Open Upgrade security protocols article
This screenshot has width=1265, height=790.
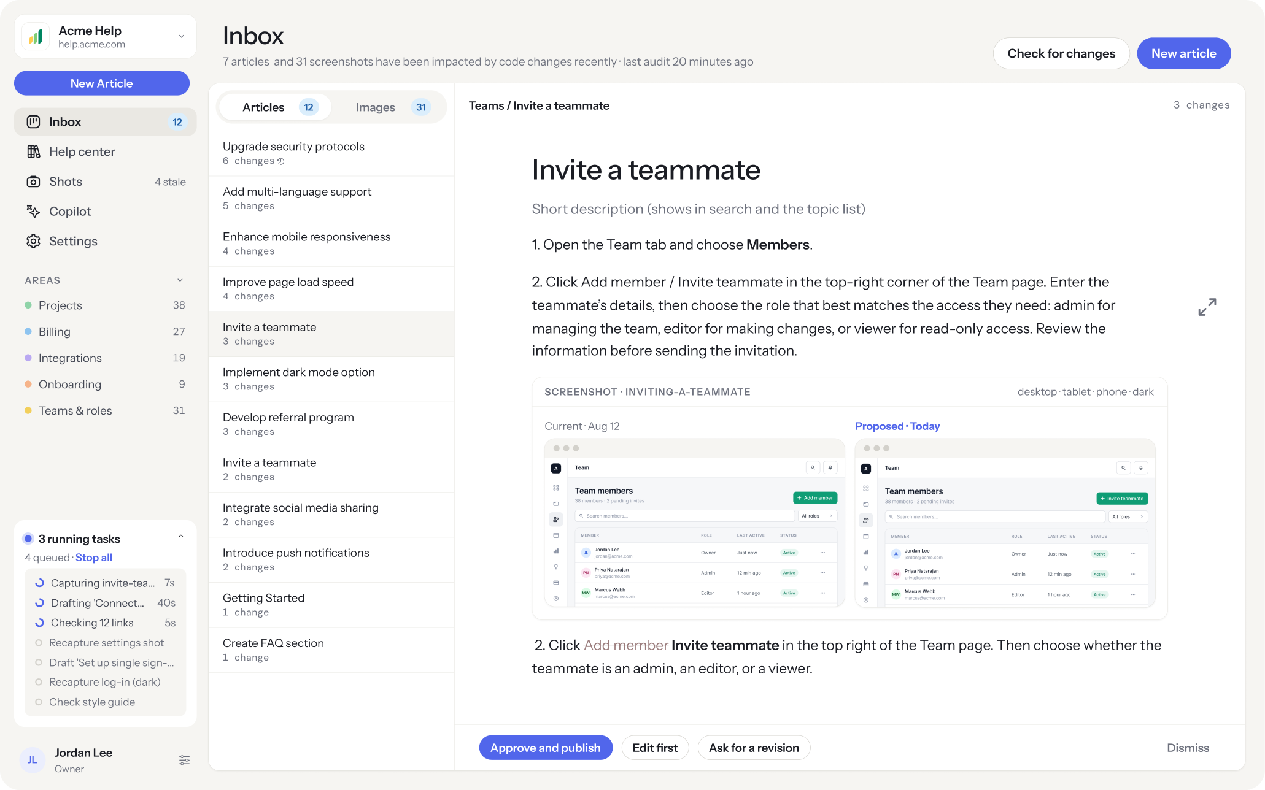point(331,153)
